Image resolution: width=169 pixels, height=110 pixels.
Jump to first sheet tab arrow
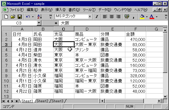[x=3, y=101]
